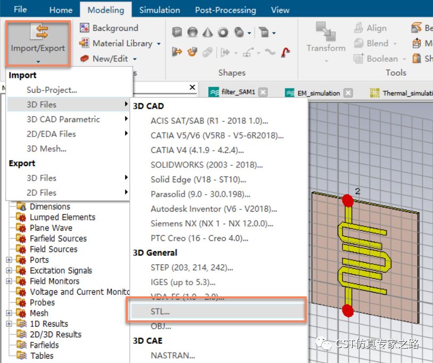Open Import 2D/EDA Files submenu
The height and width of the screenshot is (363, 433).
coord(68,134)
